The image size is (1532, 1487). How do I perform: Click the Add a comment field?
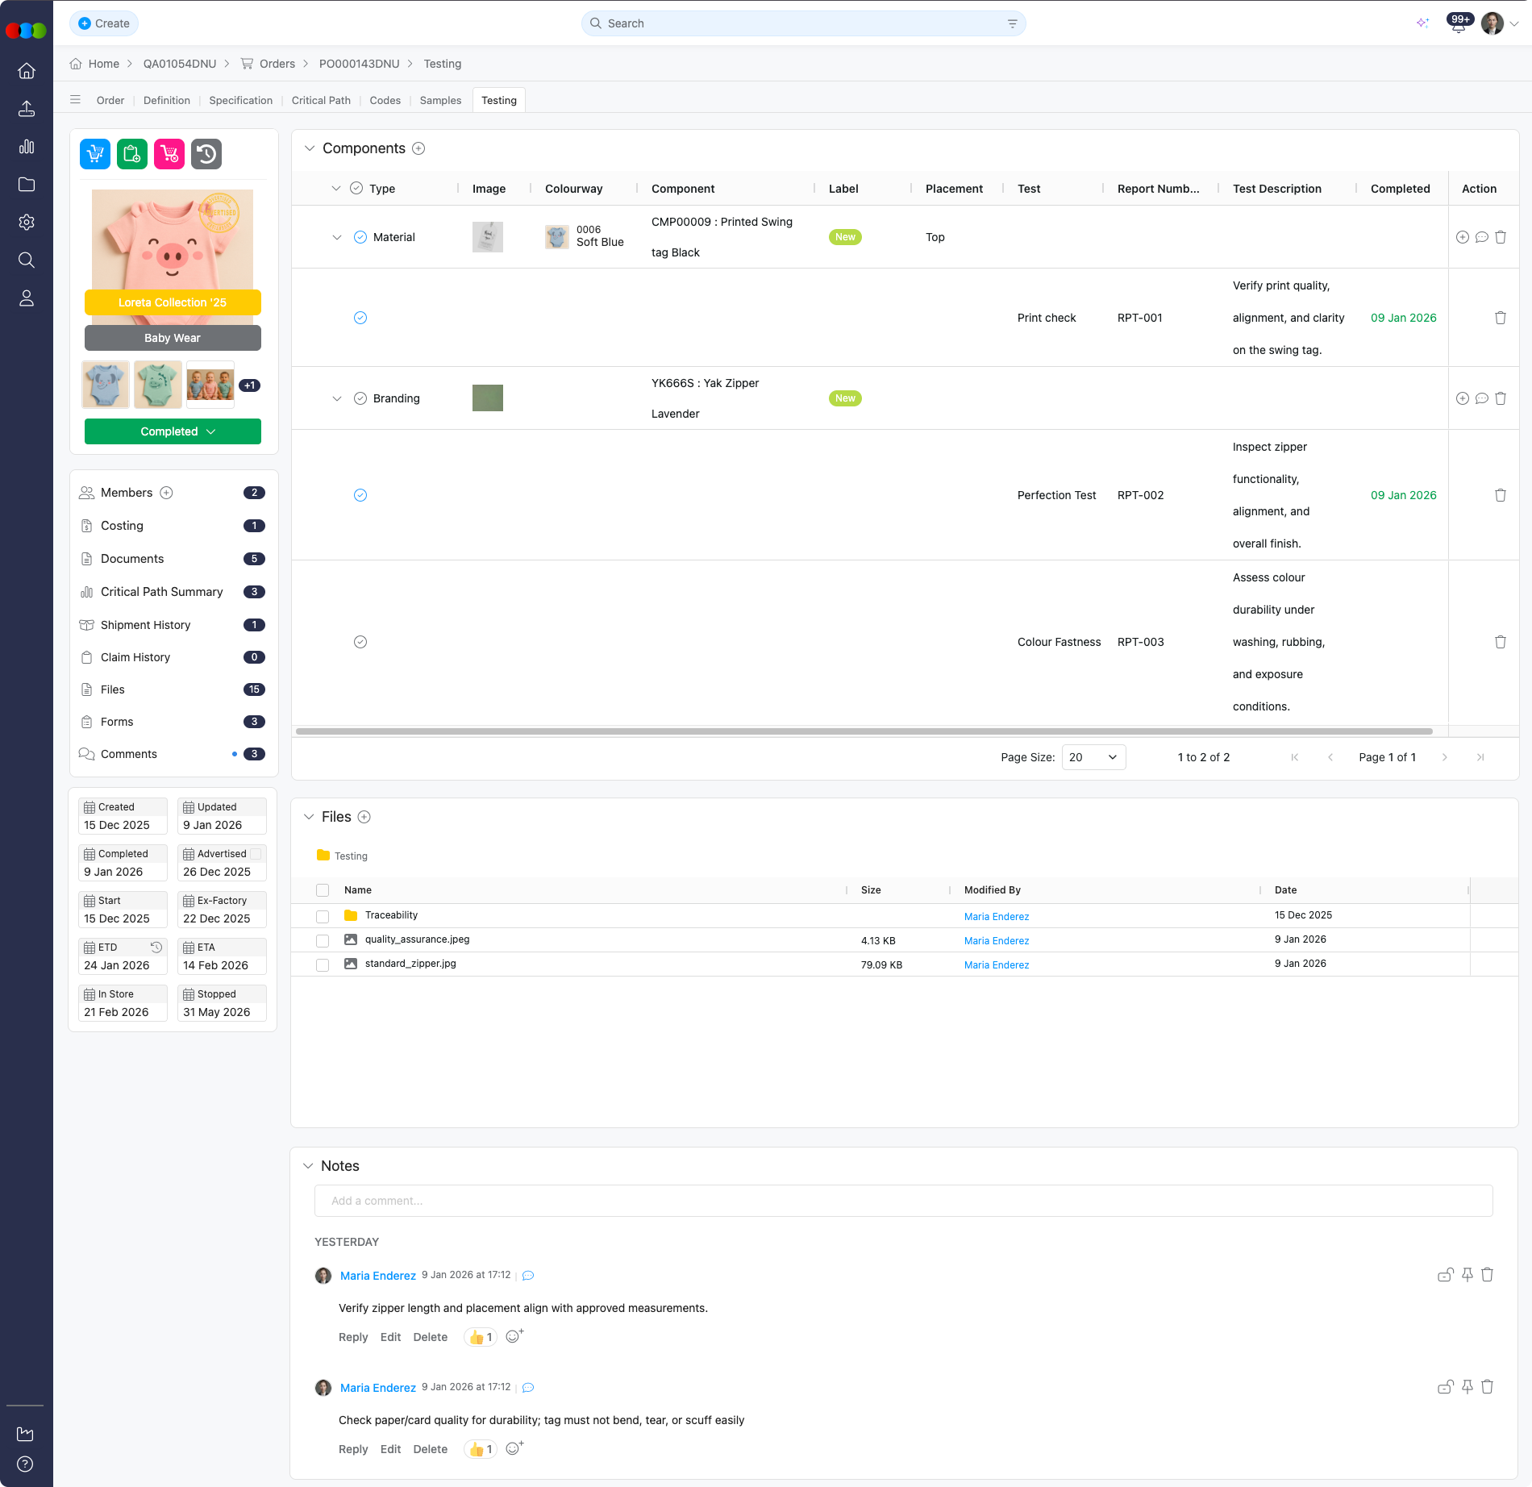click(x=903, y=1201)
